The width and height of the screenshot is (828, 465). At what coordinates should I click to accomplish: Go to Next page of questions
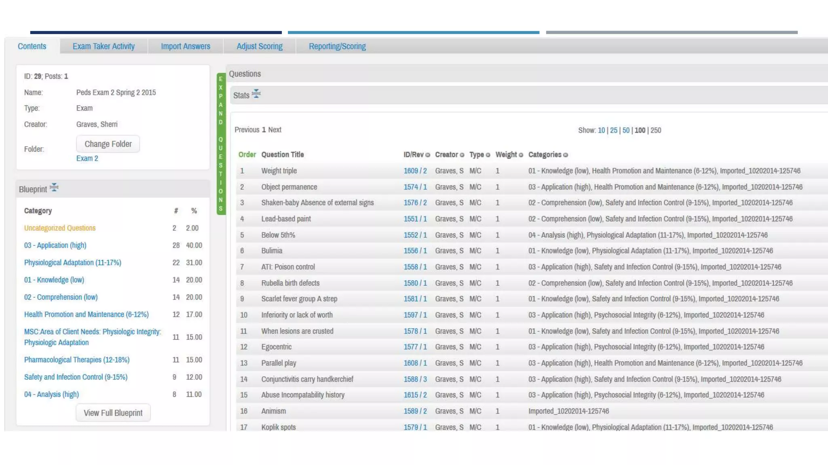point(275,130)
